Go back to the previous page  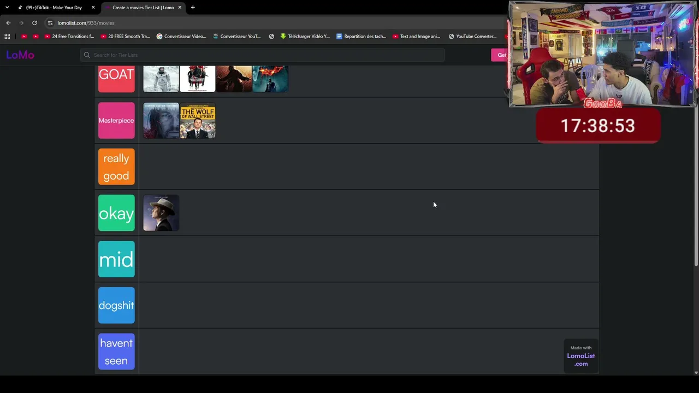(8, 23)
